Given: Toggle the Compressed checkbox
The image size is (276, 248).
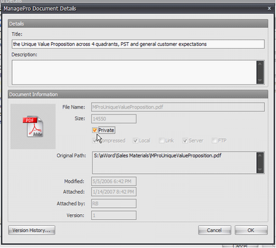Looking at the screenshot, I should pos(95,141).
